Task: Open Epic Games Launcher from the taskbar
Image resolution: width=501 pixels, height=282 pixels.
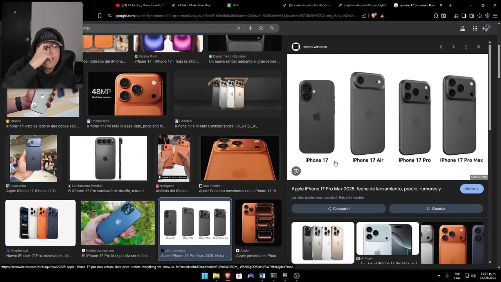Action: (x=285, y=276)
